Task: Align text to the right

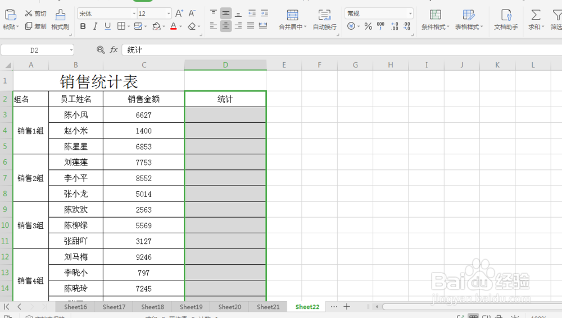Action: coord(238,26)
